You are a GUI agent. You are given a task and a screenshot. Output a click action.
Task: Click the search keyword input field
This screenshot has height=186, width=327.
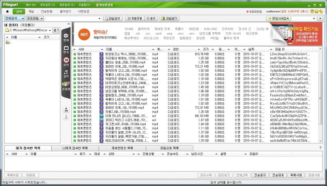[x=72, y=18]
